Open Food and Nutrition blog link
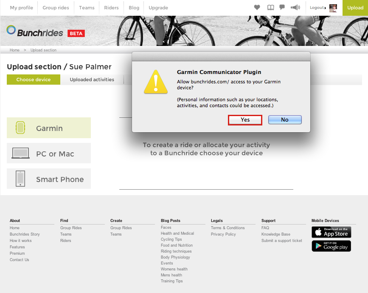 [x=177, y=245]
